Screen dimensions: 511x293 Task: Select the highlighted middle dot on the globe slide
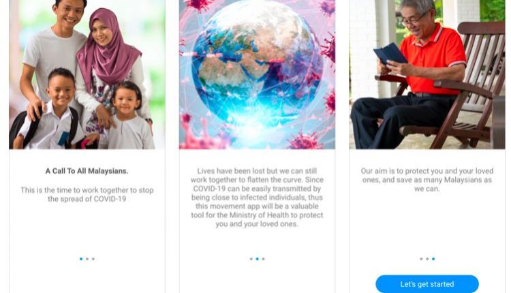[x=257, y=259]
